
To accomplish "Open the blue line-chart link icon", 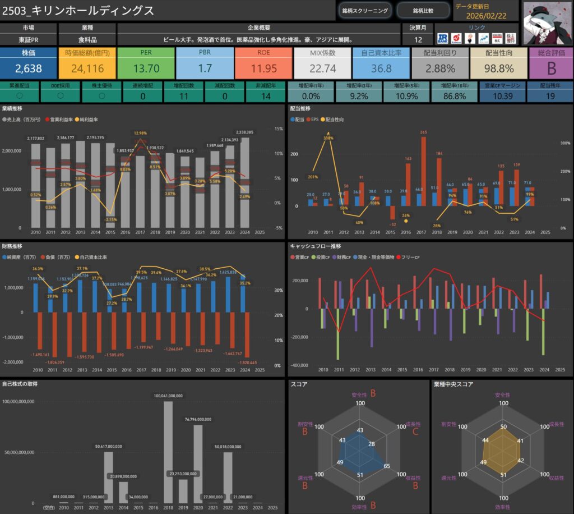I will point(483,38).
